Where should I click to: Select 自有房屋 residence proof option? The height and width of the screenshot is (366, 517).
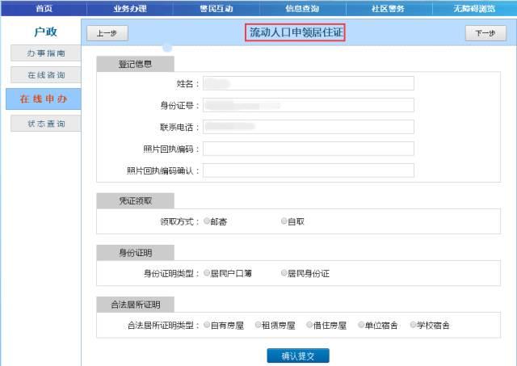pos(207,325)
